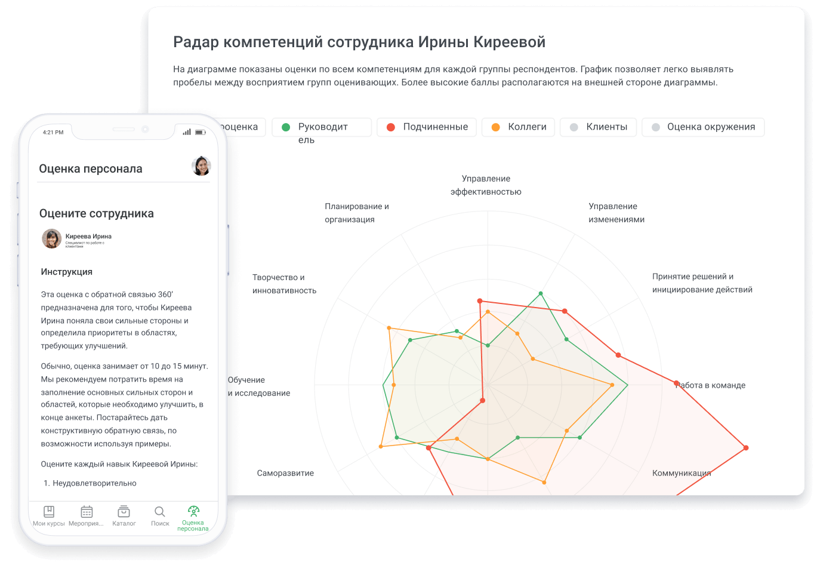Open the Мои курсы tab icon
The image size is (817, 568).
49,512
